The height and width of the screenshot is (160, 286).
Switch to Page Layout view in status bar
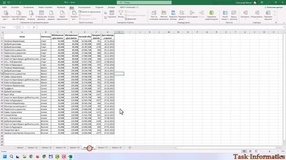tap(250, 151)
